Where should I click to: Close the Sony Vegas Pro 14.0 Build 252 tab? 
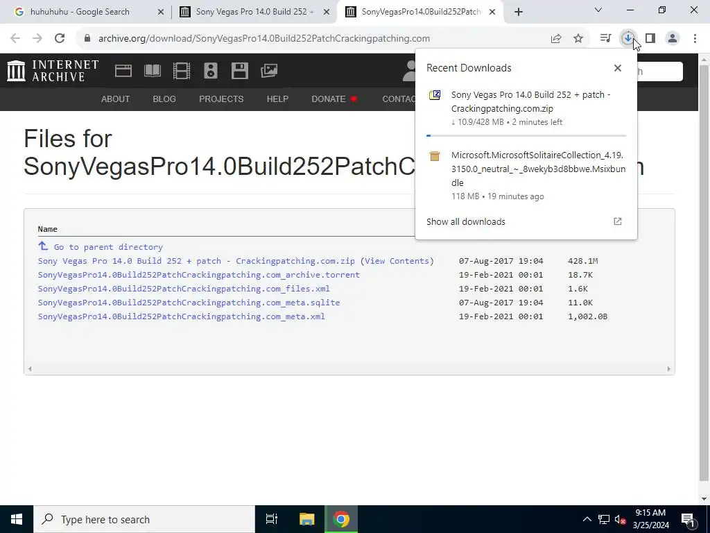pos(327,12)
